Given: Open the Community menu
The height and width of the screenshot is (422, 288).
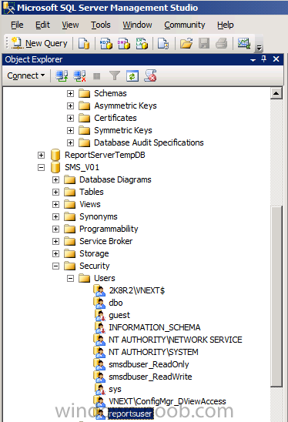Looking at the screenshot, I should pos(185,25).
